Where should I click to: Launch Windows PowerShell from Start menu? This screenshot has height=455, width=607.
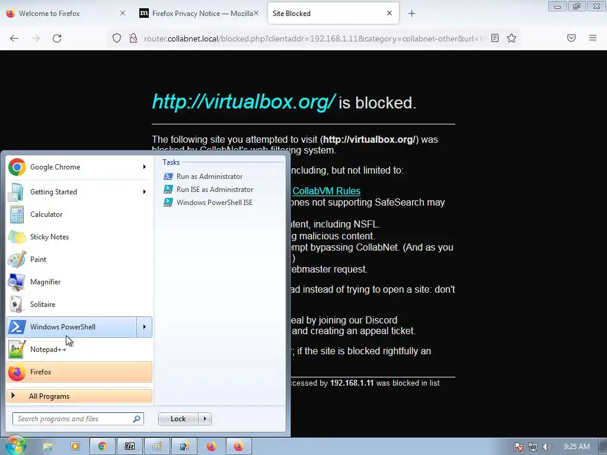72,327
